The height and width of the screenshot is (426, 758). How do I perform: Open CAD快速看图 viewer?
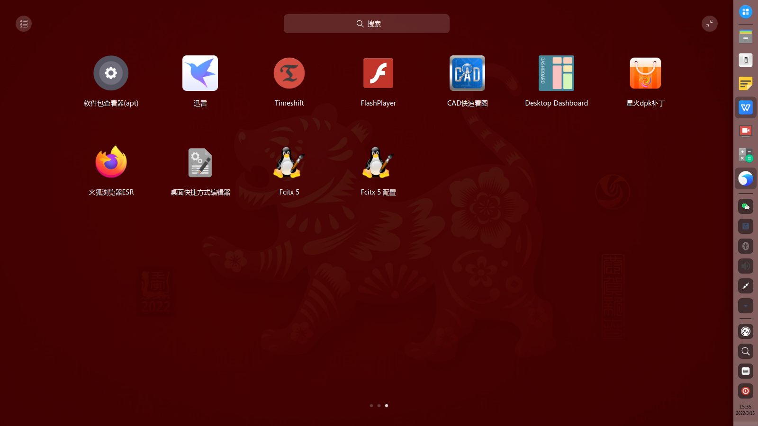coord(467,73)
